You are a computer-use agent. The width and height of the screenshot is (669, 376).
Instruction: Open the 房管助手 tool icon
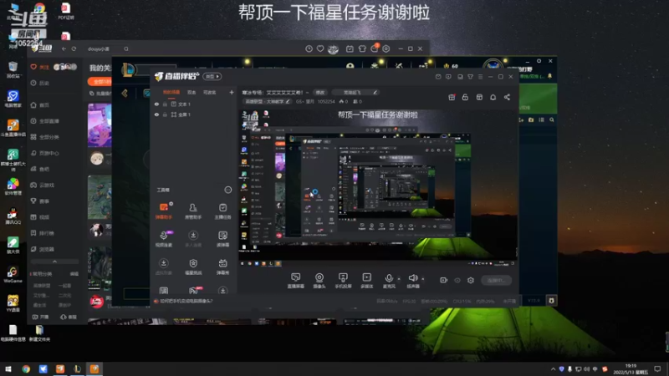[x=193, y=211]
